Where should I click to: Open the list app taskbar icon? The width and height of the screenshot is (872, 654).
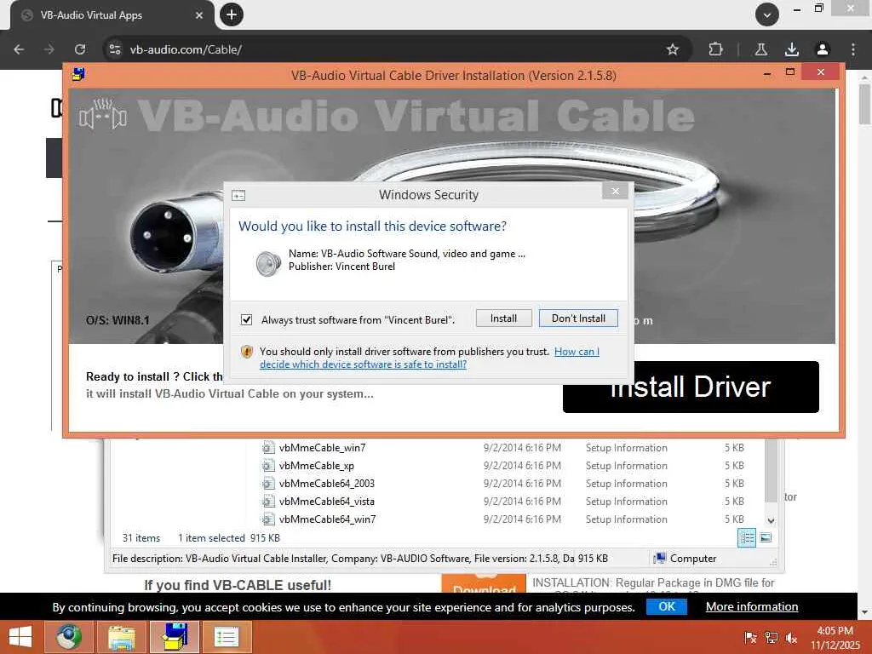[x=227, y=637]
